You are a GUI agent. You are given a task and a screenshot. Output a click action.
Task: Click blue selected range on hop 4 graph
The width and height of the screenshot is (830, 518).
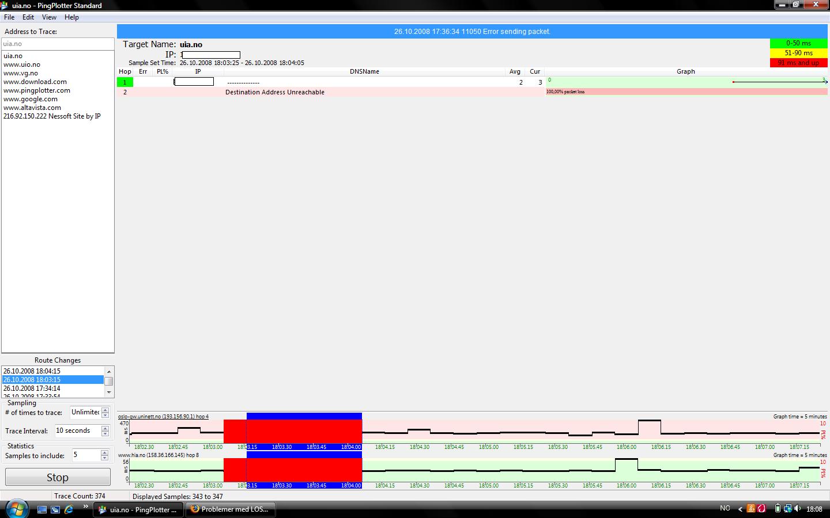click(x=304, y=416)
